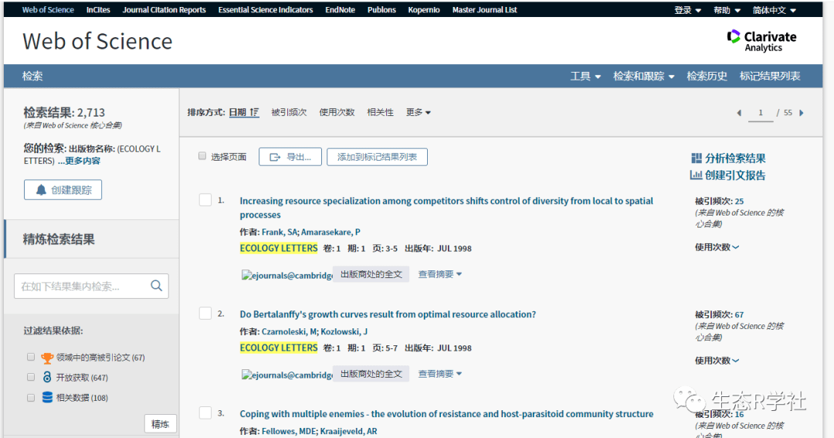
Task: Check the highly cited papers filter box
Action: [x=31, y=358]
